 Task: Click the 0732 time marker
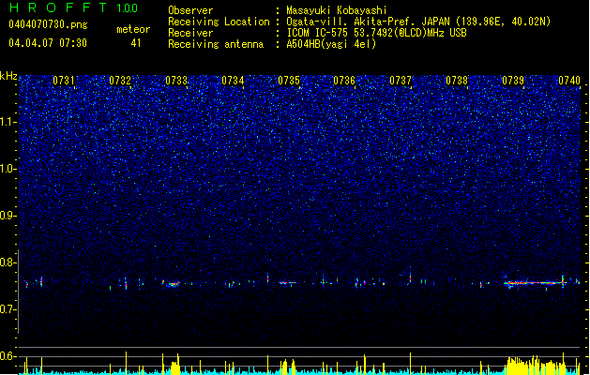[x=120, y=81]
